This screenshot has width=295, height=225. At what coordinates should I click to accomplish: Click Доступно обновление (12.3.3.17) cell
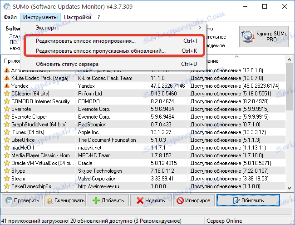click(228, 132)
